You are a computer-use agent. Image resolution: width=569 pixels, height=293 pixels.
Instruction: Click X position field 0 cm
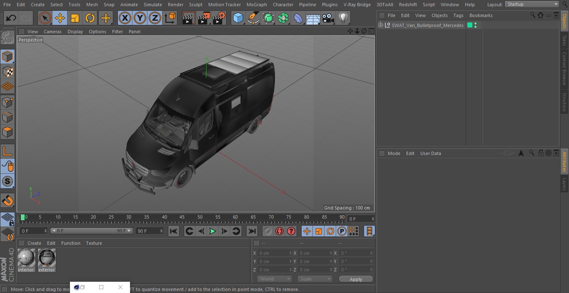(x=275, y=253)
